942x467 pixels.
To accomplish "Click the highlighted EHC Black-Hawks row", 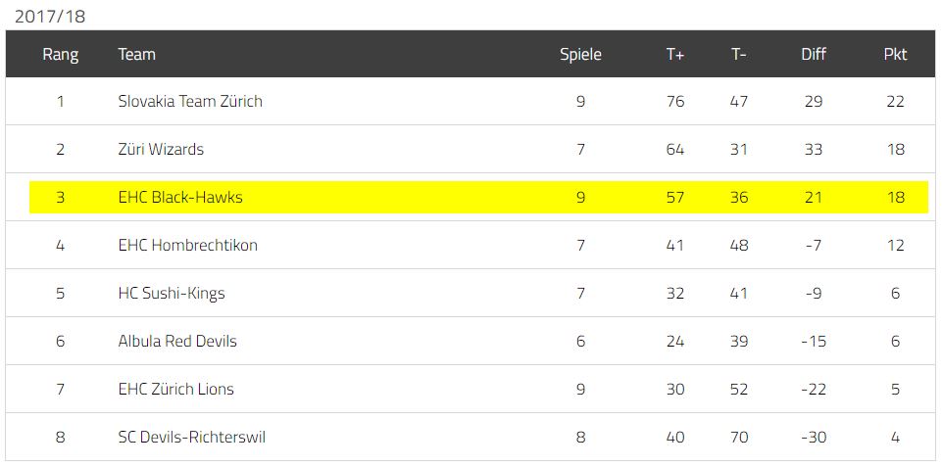I will click(478, 197).
